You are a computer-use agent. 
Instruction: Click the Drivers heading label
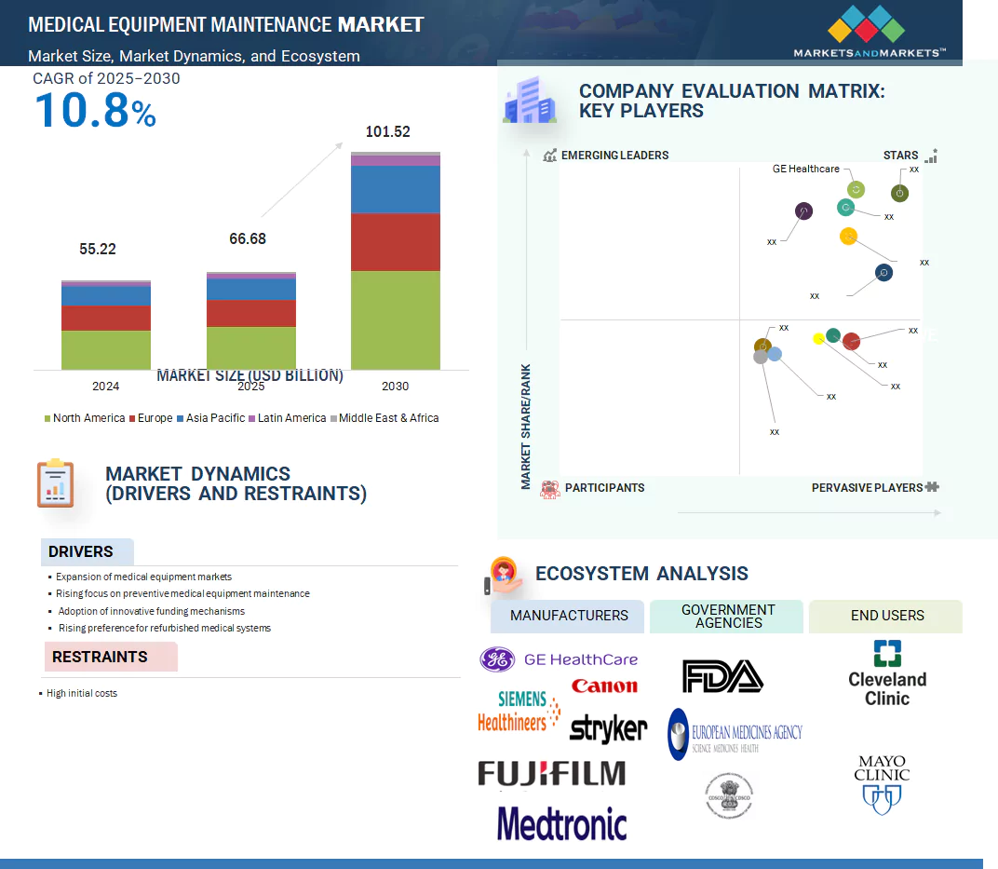pyautogui.click(x=81, y=551)
